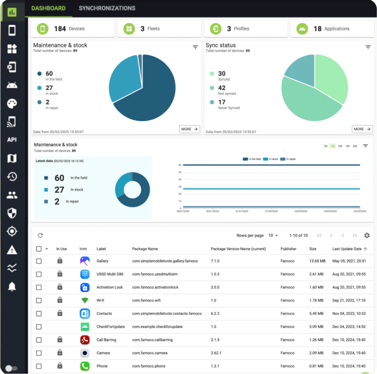Open the map icon in sidebar
Screen dimensions: 377x374
(12, 158)
